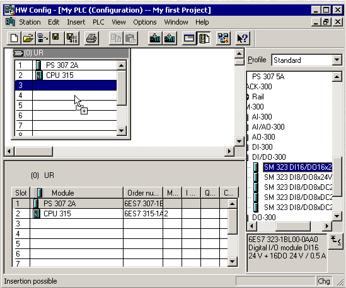Click catalog tree scroll down arrow
This screenshot has width=346, height=288.
pyautogui.click(x=337, y=216)
